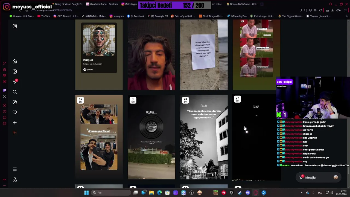Screen dimensions: 350x197
Task: Open the Meta apps grid icon
Action: 15,179
